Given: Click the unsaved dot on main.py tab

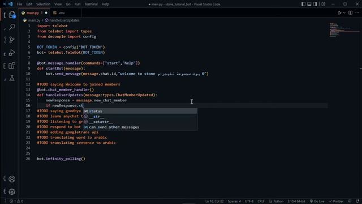Looking at the screenshot, I should pyautogui.click(x=46, y=13).
